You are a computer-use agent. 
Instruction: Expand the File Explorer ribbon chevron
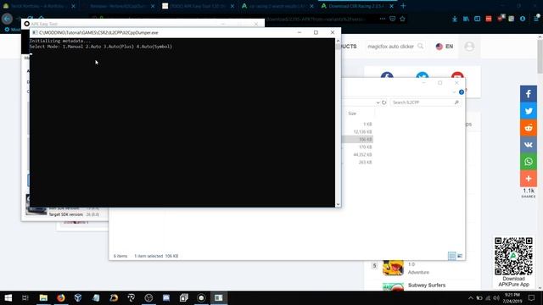click(x=454, y=92)
